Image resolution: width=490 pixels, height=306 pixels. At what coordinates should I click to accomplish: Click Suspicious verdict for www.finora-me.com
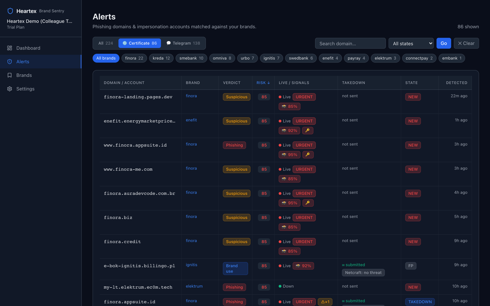pos(236,170)
